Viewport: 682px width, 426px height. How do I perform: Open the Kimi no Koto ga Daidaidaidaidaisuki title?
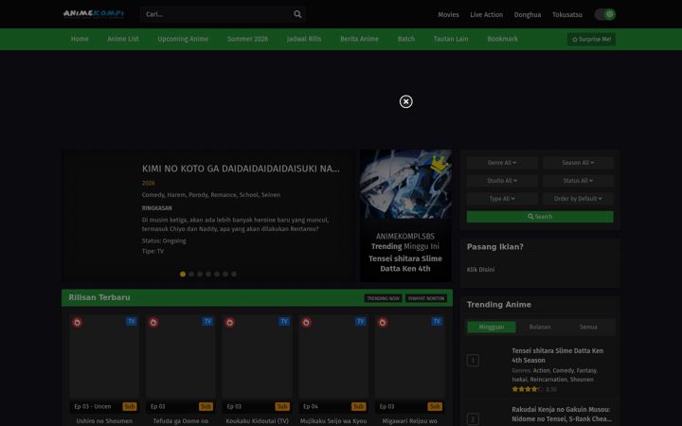click(241, 169)
